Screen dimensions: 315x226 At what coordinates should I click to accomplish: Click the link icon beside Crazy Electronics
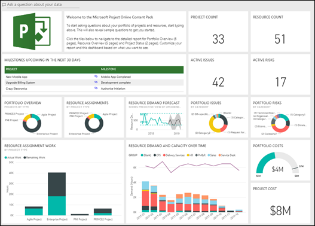(96, 88)
